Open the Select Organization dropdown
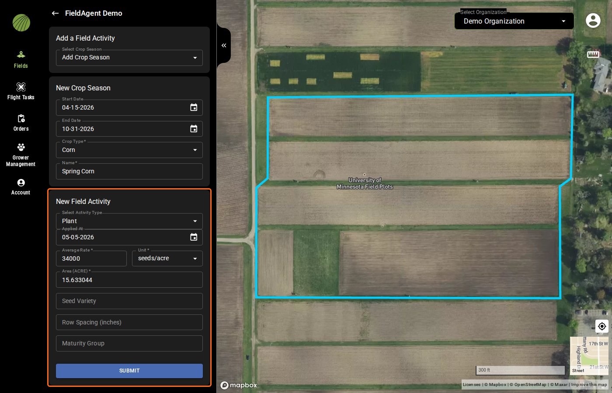 [514, 21]
